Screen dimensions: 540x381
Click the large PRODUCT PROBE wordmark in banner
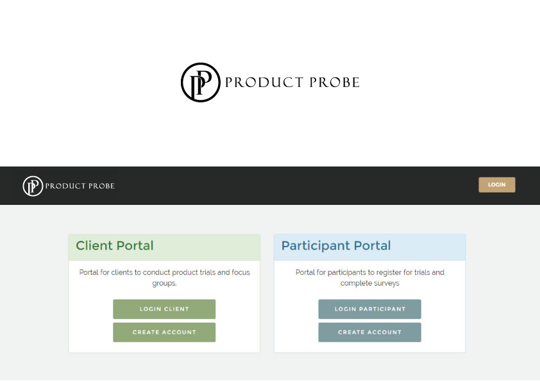[x=292, y=83]
